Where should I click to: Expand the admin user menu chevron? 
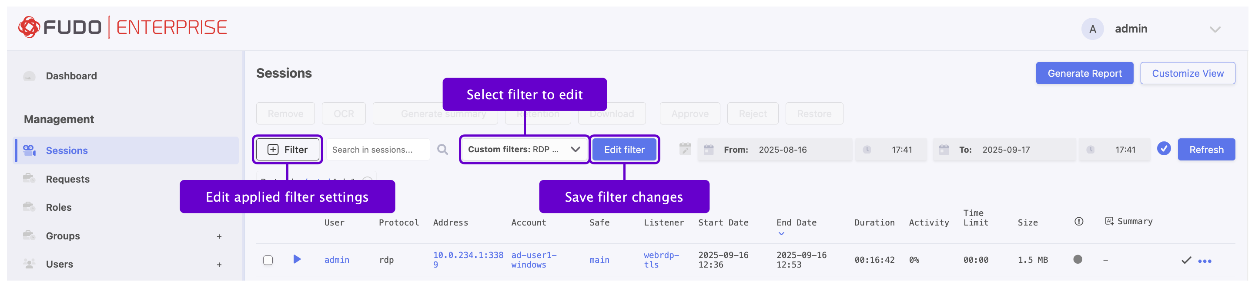point(1215,29)
